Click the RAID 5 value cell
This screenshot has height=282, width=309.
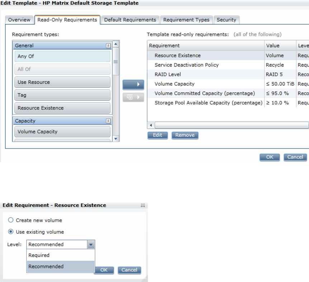(x=280, y=74)
